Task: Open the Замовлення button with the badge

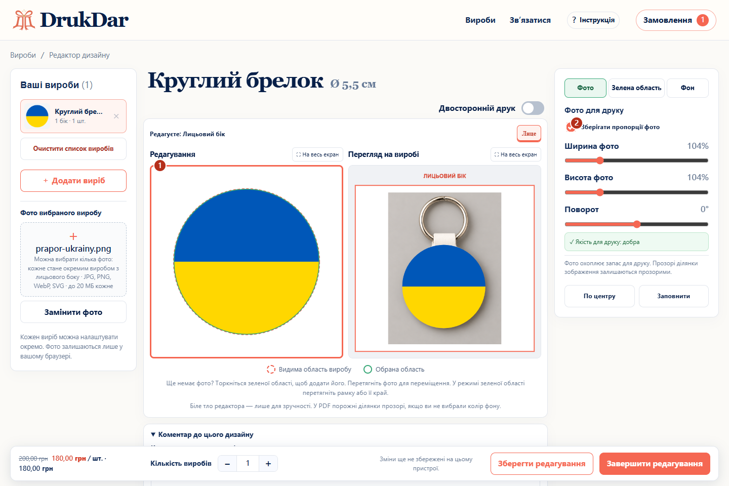Action: 676,20
